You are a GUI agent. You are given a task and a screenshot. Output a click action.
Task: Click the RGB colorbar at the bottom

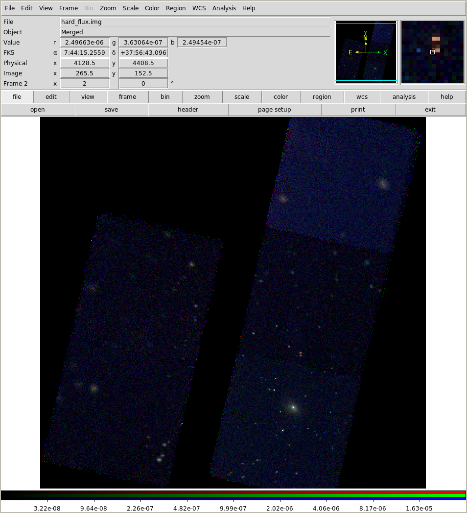233,495
